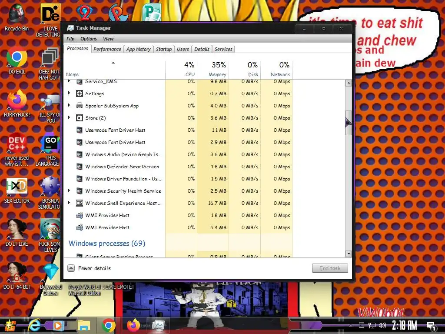Sort processes by CPU column
This screenshot has height=334, width=445.
point(181,69)
